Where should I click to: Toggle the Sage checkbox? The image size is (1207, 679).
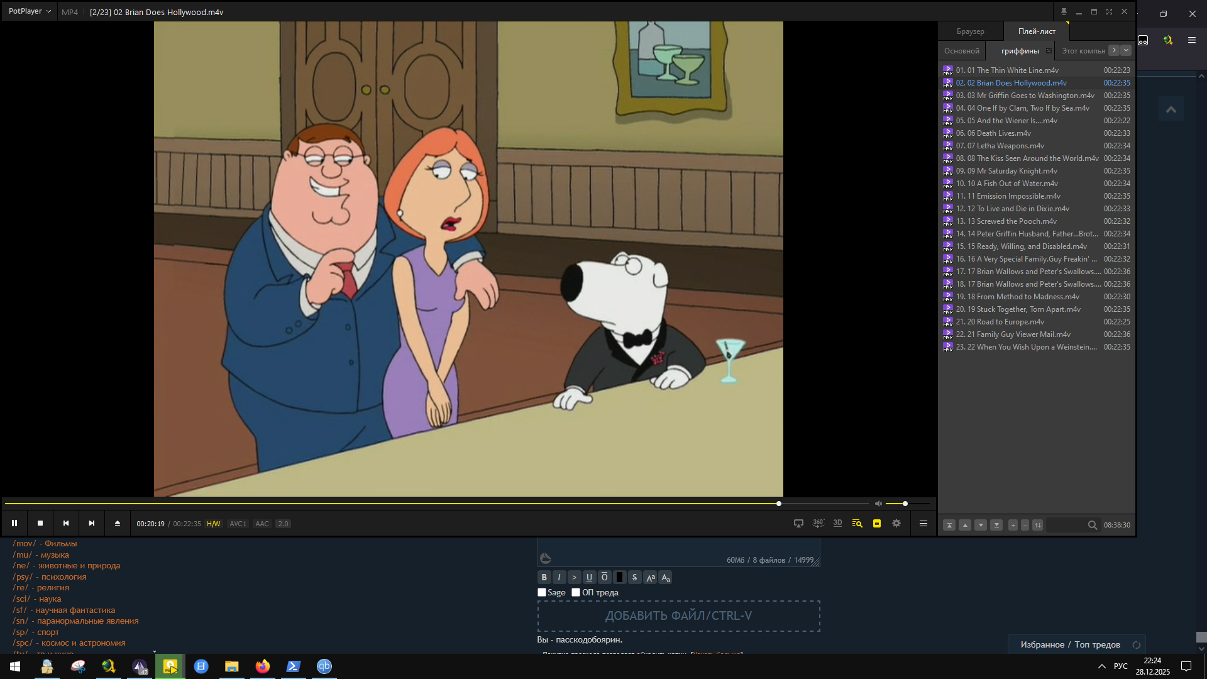[x=542, y=592]
